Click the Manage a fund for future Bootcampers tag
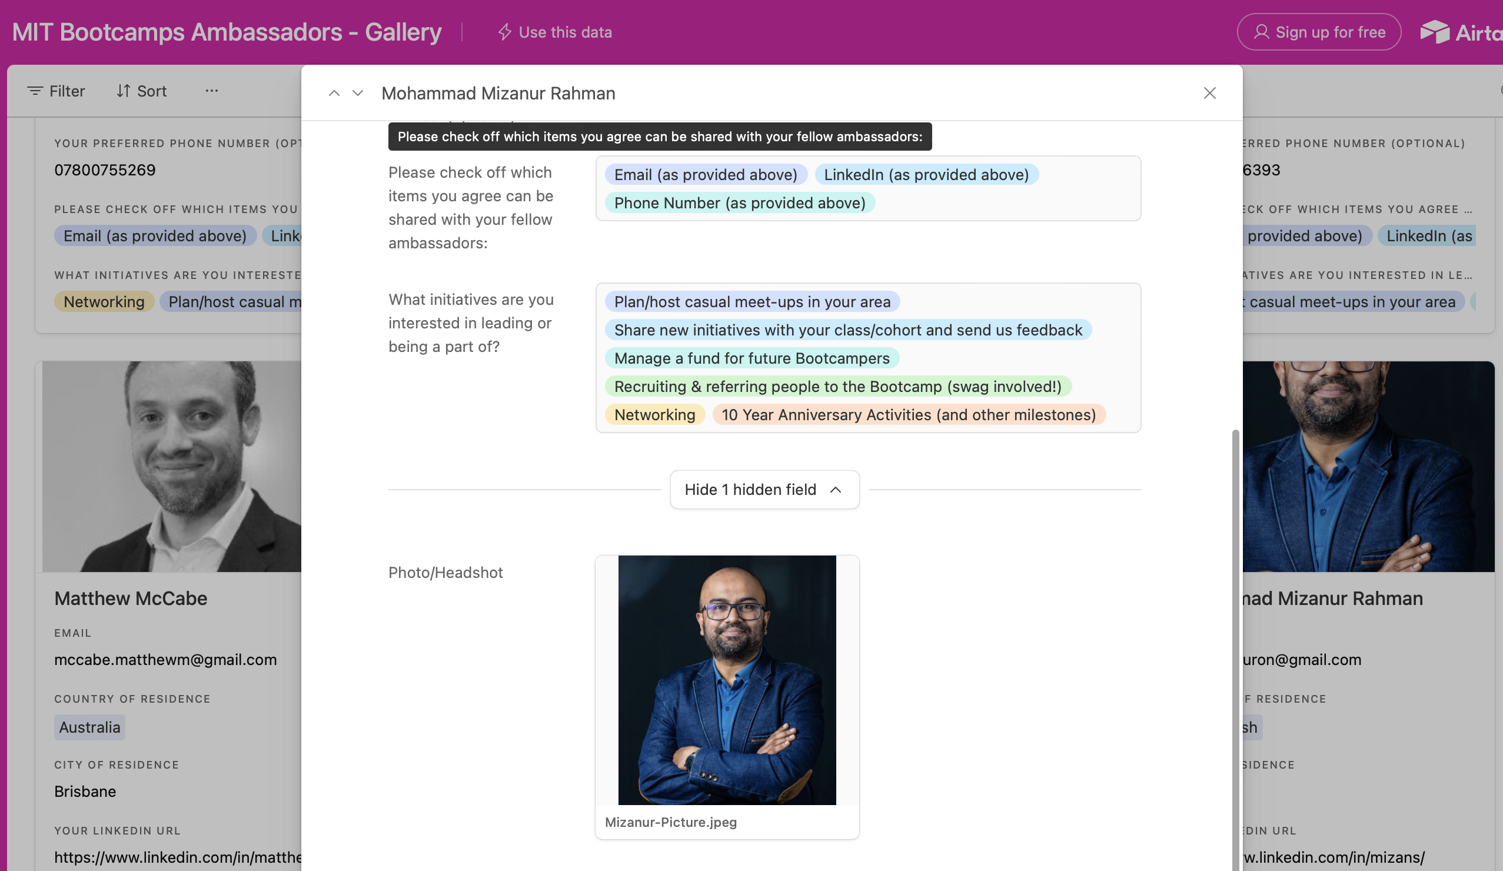The image size is (1503, 871). (x=751, y=358)
